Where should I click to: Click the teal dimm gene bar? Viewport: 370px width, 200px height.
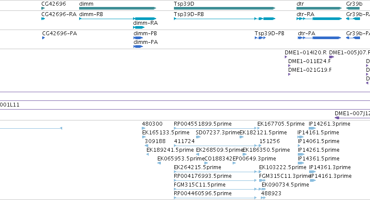click(x=118, y=9)
